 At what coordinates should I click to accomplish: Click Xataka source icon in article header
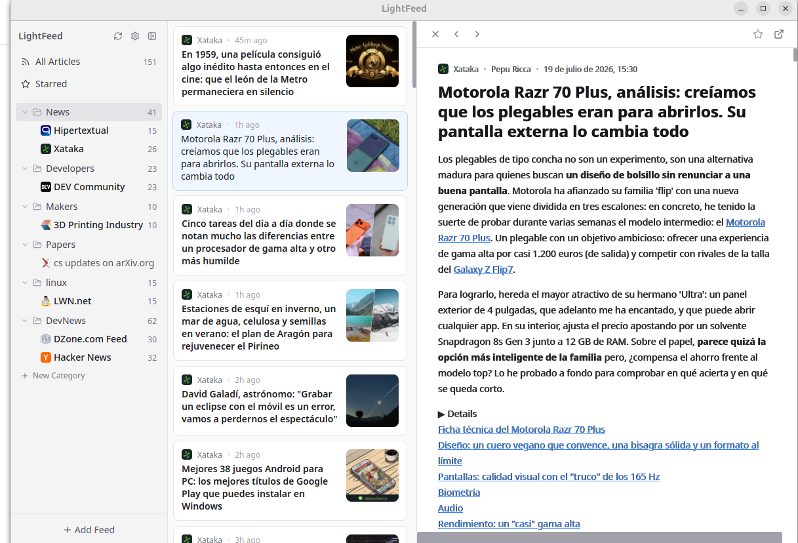(443, 69)
